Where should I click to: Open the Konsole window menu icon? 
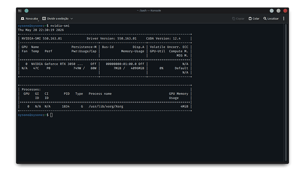pyautogui.click(x=20, y=11)
